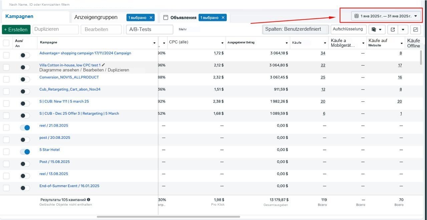Open End-of-Summer Event / 16.01.2025 link
This screenshot has height=220, width=427.
pos(69,186)
